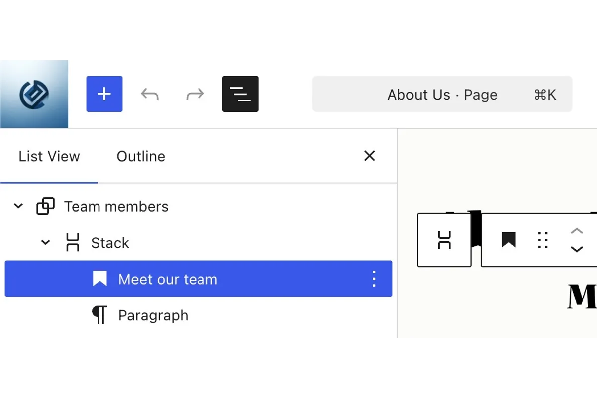Select parent Stack block in toolbar
This screenshot has height=398, width=597.
[x=444, y=240]
